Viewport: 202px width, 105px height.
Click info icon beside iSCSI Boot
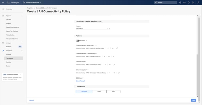tap(83, 78)
